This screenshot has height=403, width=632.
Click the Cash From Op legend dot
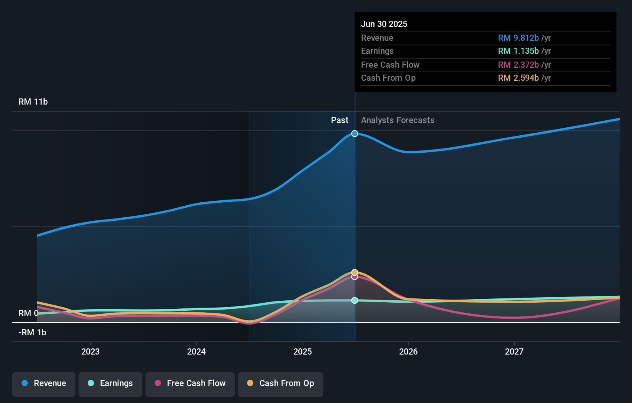(x=250, y=383)
